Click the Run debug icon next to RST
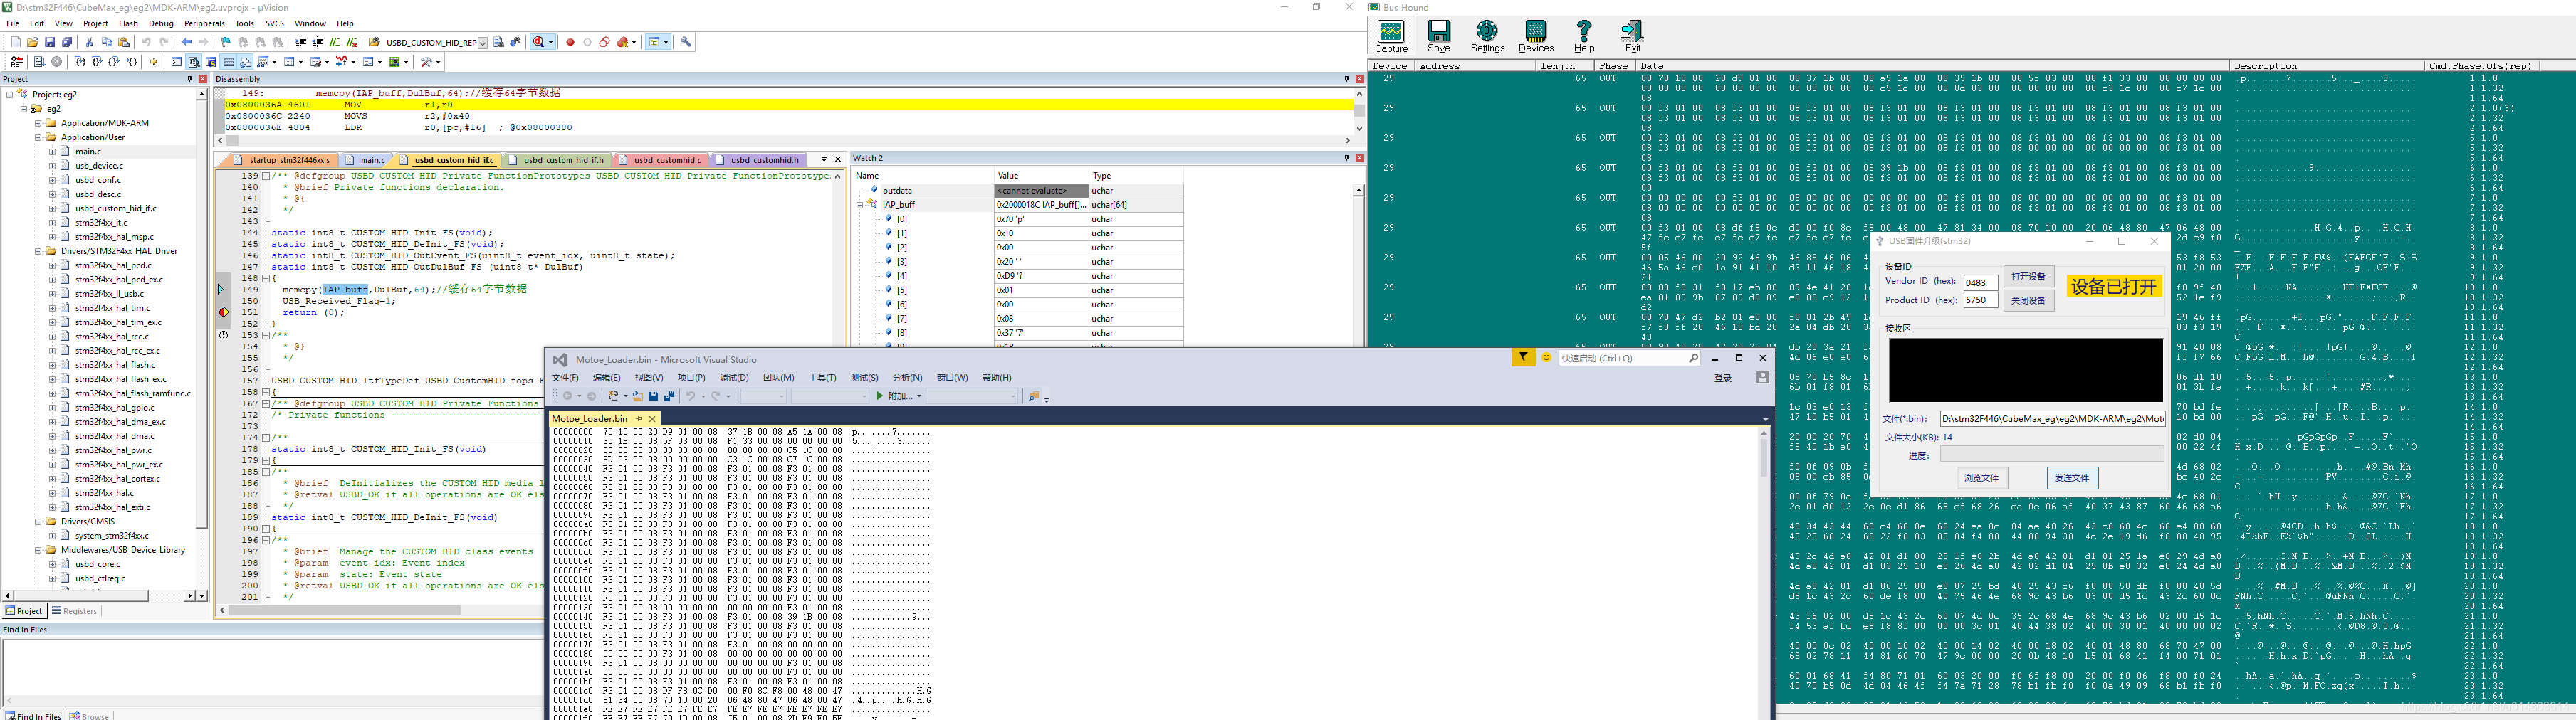This screenshot has height=720, width=2576. pyautogui.click(x=39, y=62)
